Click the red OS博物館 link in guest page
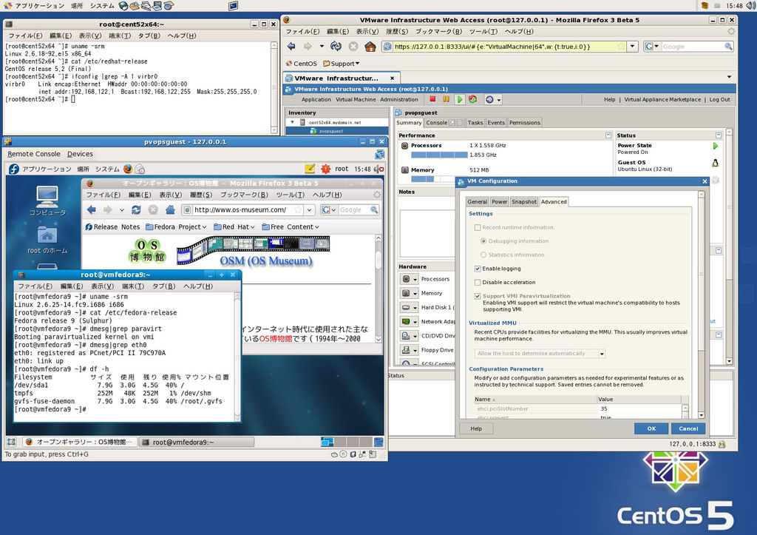The height and width of the screenshot is (535, 757). click(x=276, y=339)
